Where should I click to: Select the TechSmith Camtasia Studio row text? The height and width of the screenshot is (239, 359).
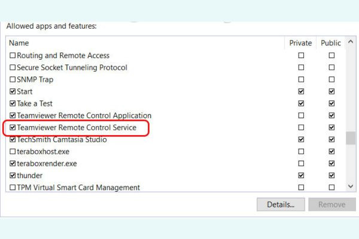pos(62,139)
